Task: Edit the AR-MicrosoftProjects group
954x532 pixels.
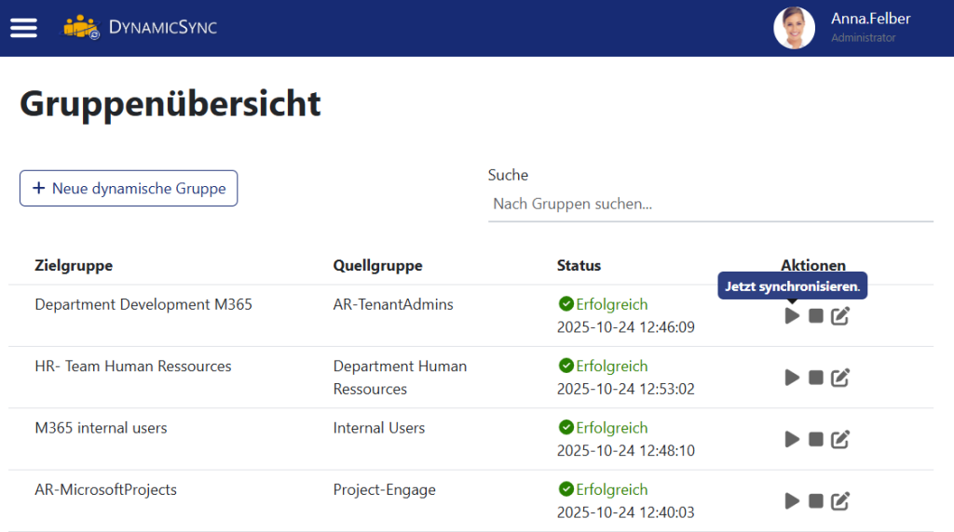Action: point(840,501)
